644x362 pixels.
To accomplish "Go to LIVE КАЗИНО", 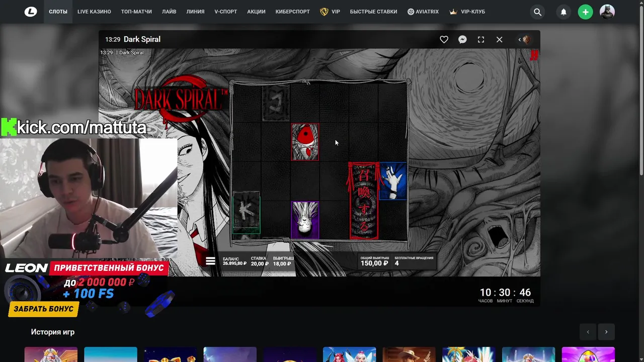I will [94, 12].
